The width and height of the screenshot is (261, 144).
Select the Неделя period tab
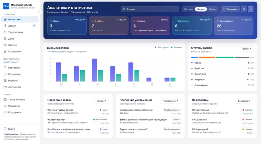(201, 9)
